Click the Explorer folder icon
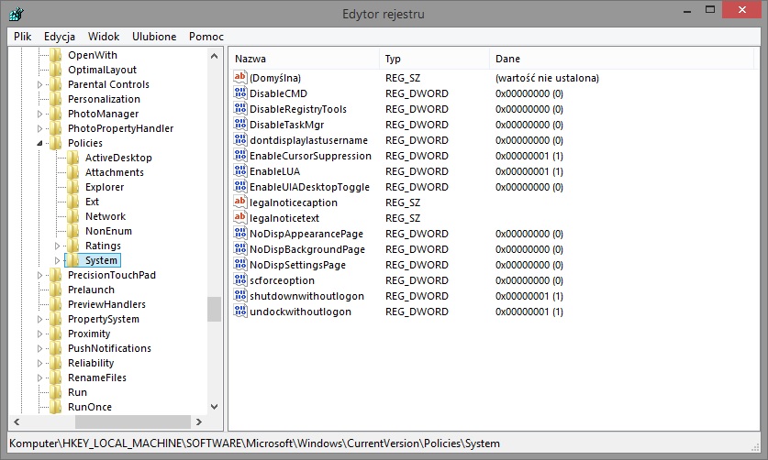 (73, 187)
